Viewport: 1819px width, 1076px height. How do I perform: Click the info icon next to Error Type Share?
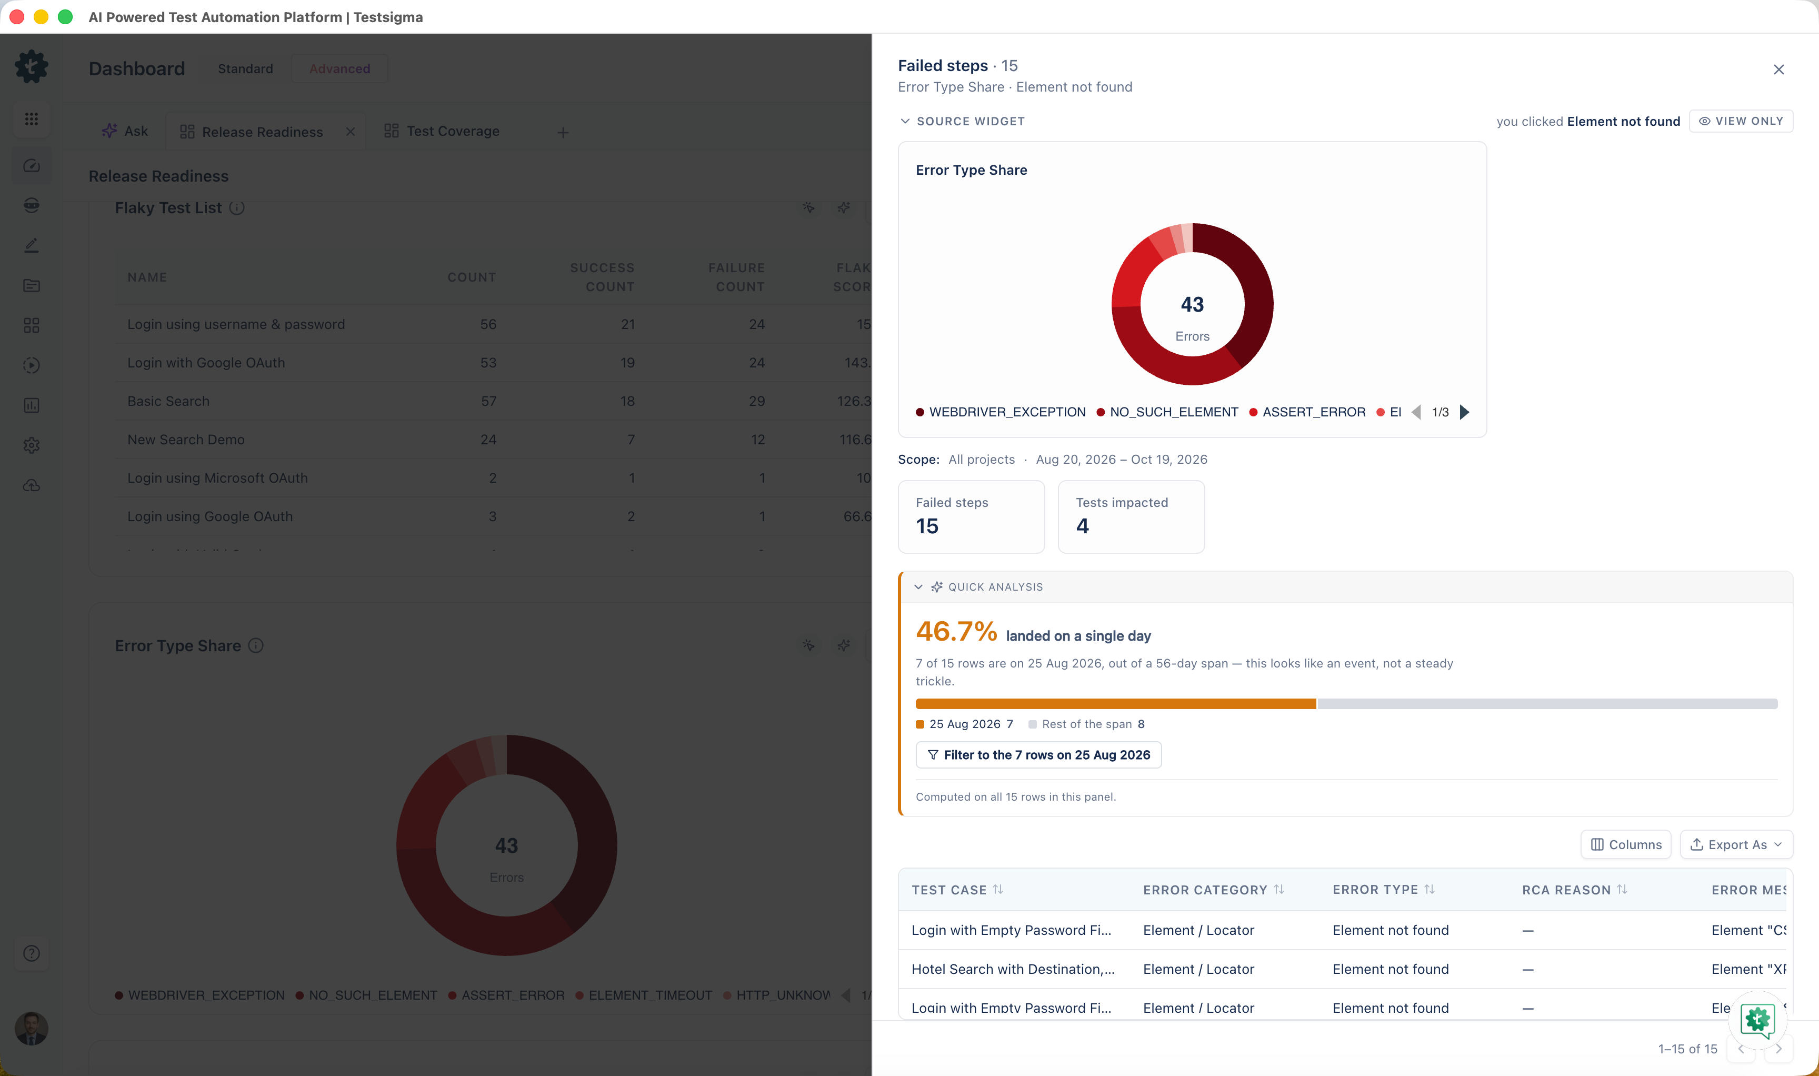pos(256,646)
